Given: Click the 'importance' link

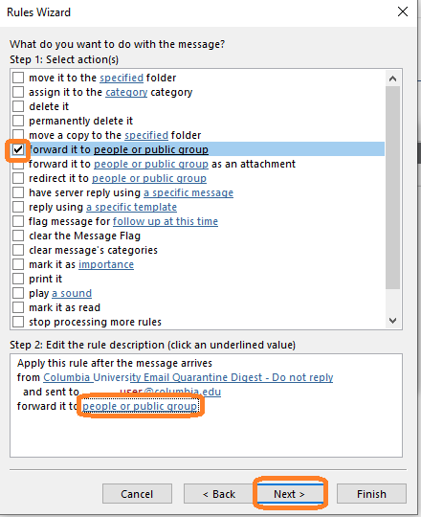Looking at the screenshot, I should (106, 264).
